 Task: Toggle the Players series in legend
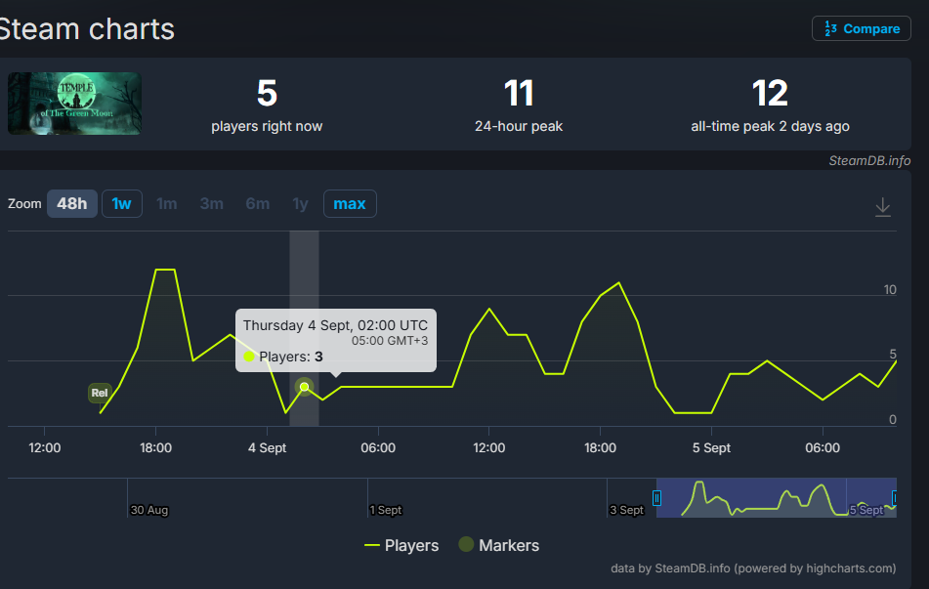click(x=401, y=545)
